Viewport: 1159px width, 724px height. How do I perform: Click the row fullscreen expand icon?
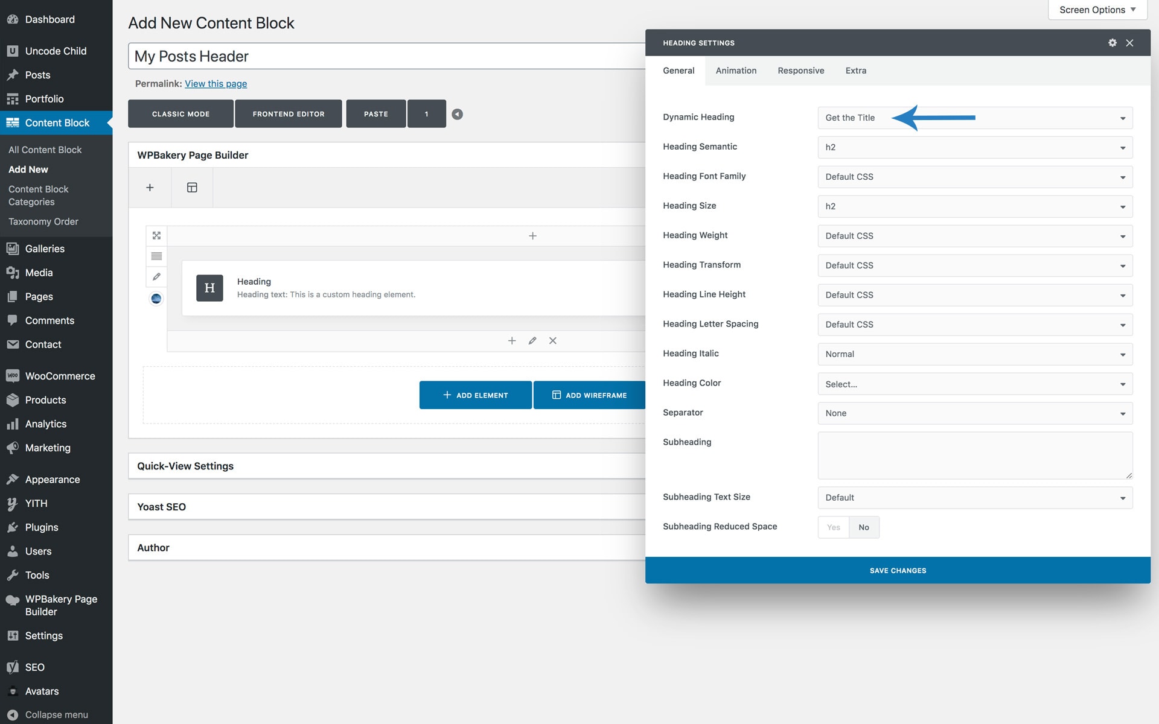pyautogui.click(x=156, y=235)
